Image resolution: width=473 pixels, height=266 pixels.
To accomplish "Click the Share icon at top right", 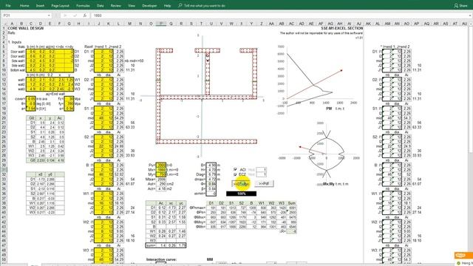I will [456, 5].
